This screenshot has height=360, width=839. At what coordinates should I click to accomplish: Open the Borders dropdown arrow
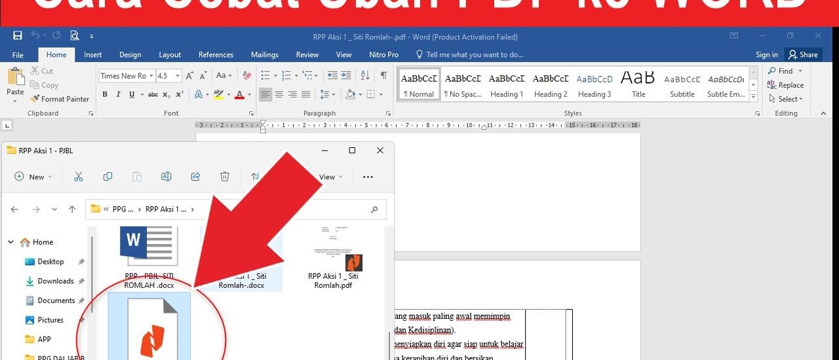coord(381,95)
